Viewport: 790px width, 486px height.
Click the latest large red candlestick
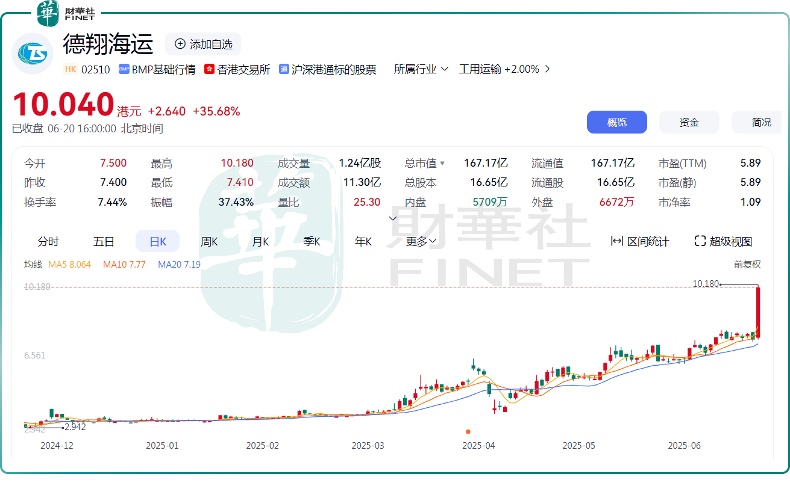758,312
